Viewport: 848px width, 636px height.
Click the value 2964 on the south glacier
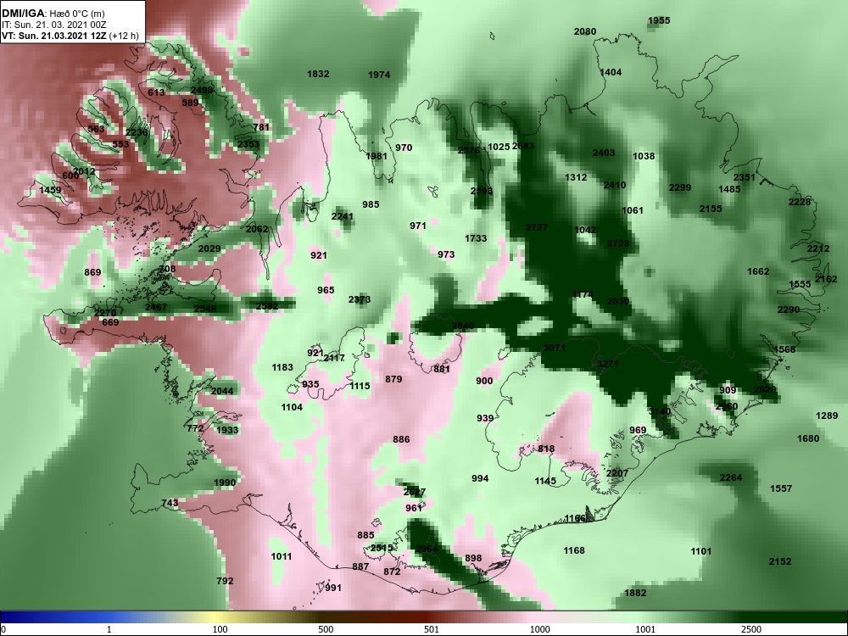[427, 549]
